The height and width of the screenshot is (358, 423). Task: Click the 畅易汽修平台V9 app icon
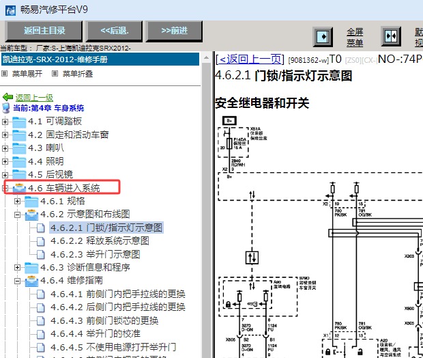(10, 10)
